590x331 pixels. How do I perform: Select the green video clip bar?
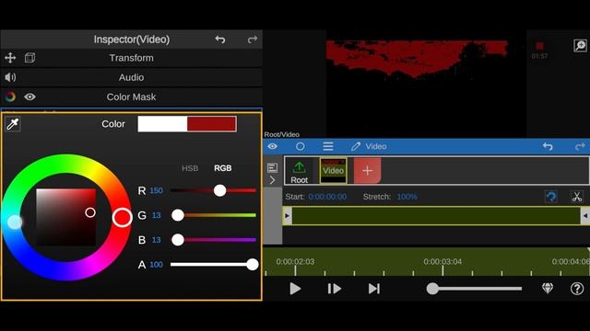click(436, 216)
